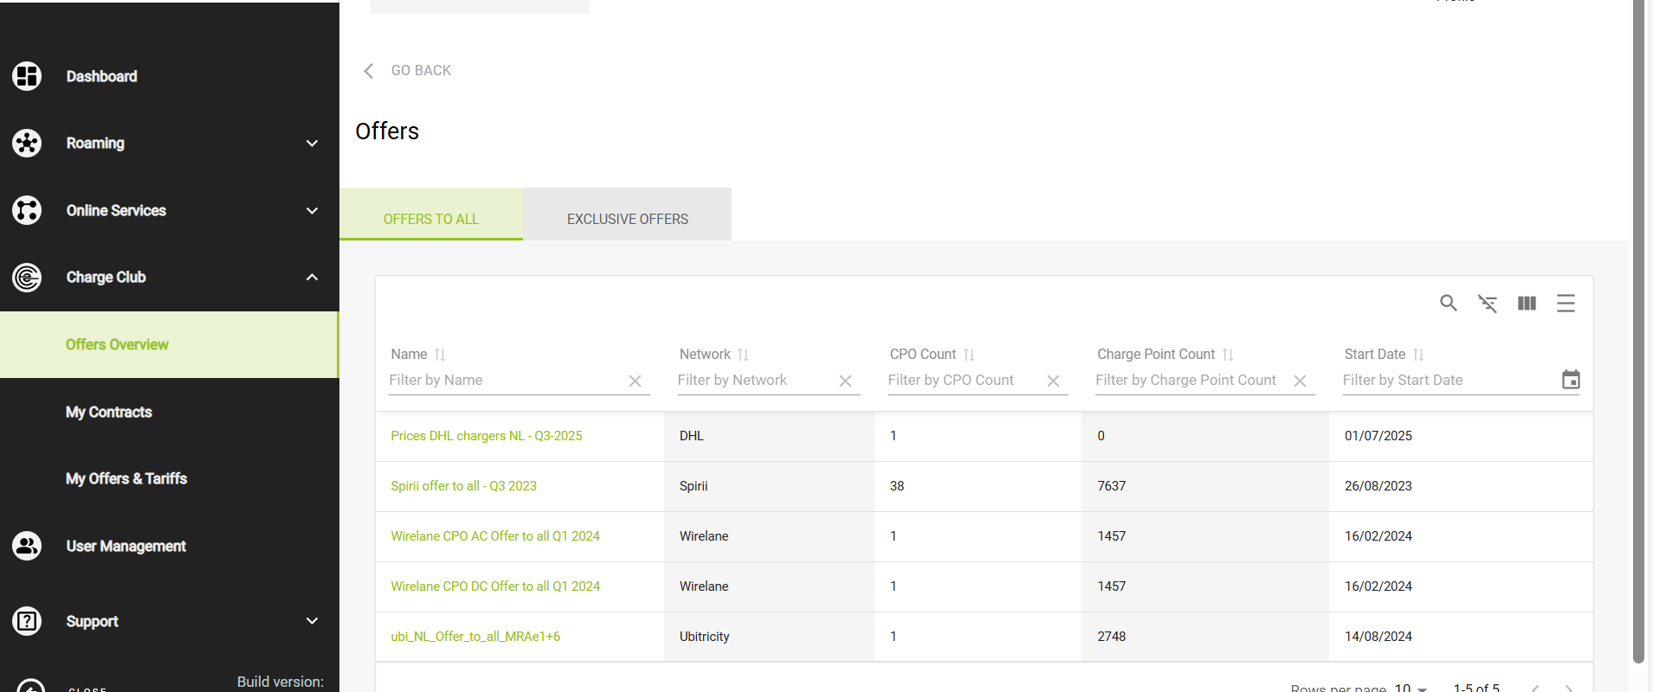Click the page vertical scrollbar

[1638, 332]
